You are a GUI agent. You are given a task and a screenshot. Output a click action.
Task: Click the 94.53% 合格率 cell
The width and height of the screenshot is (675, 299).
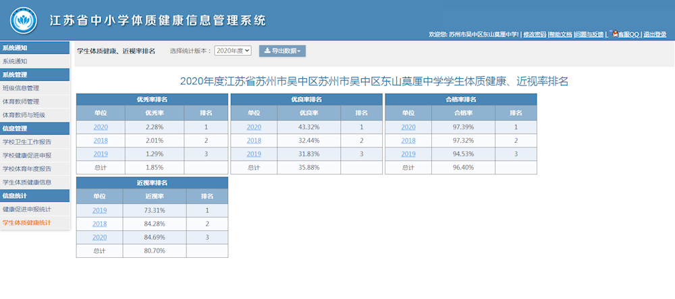pos(463,154)
